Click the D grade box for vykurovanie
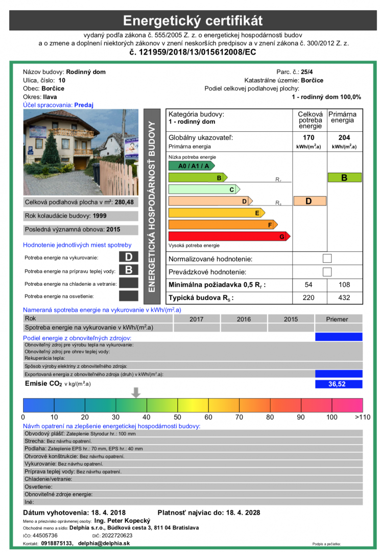 [x=128, y=257]
